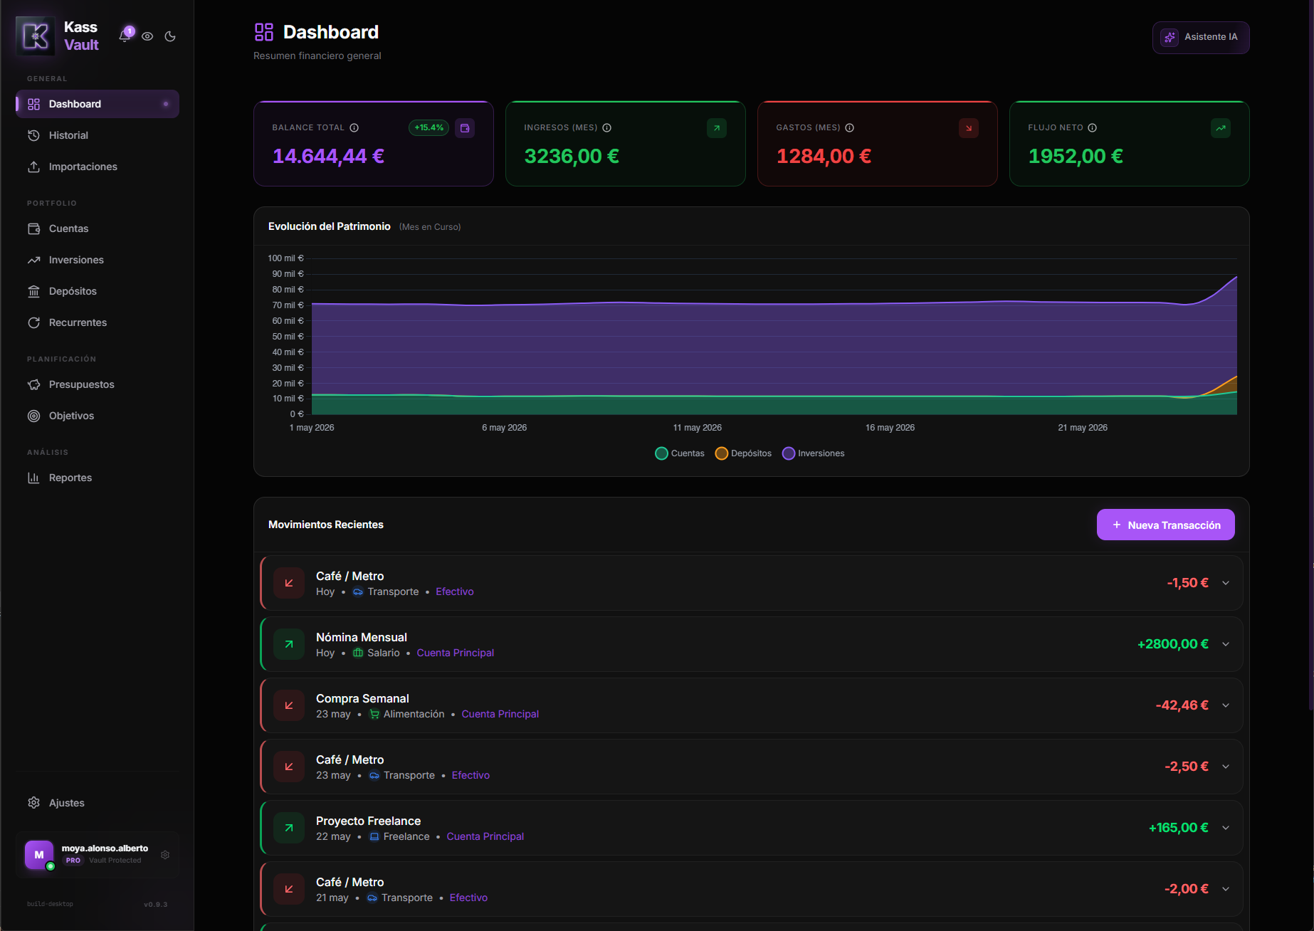Click Efectivo link on 21 may Café row
The image size is (1314, 931).
(x=469, y=898)
